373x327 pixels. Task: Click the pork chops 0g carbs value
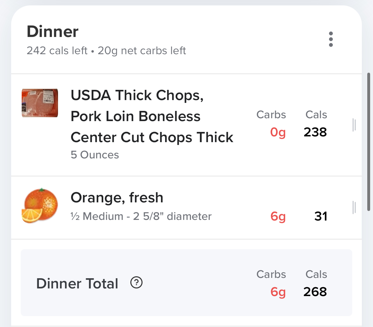pos(278,132)
